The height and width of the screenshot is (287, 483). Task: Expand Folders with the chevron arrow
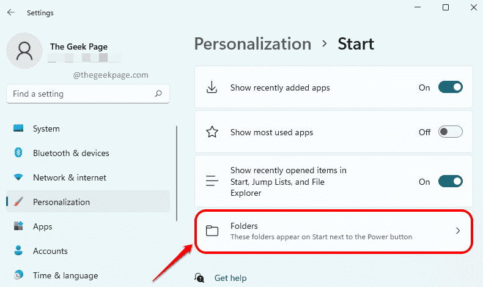point(458,231)
